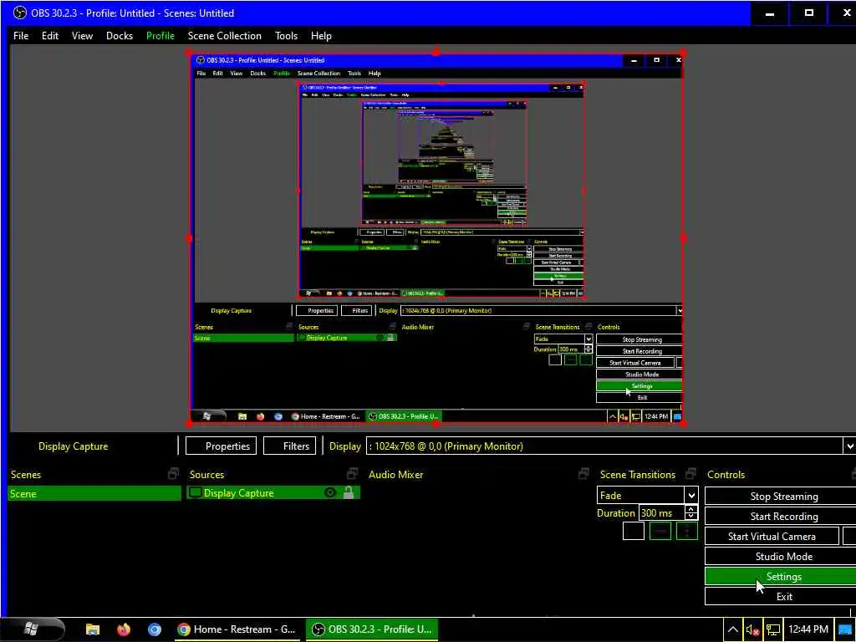Viewport: 856px width, 642px height.
Task: Float the Sources dock via its pop-out icon
Action: (x=353, y=474)
